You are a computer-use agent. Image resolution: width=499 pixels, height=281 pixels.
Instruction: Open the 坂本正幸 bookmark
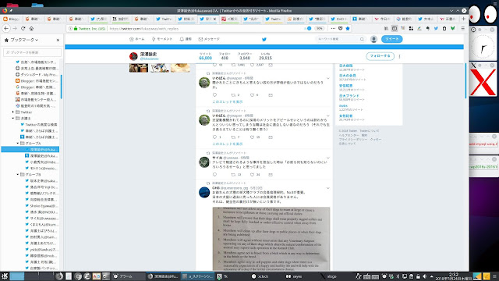point(41,181)
